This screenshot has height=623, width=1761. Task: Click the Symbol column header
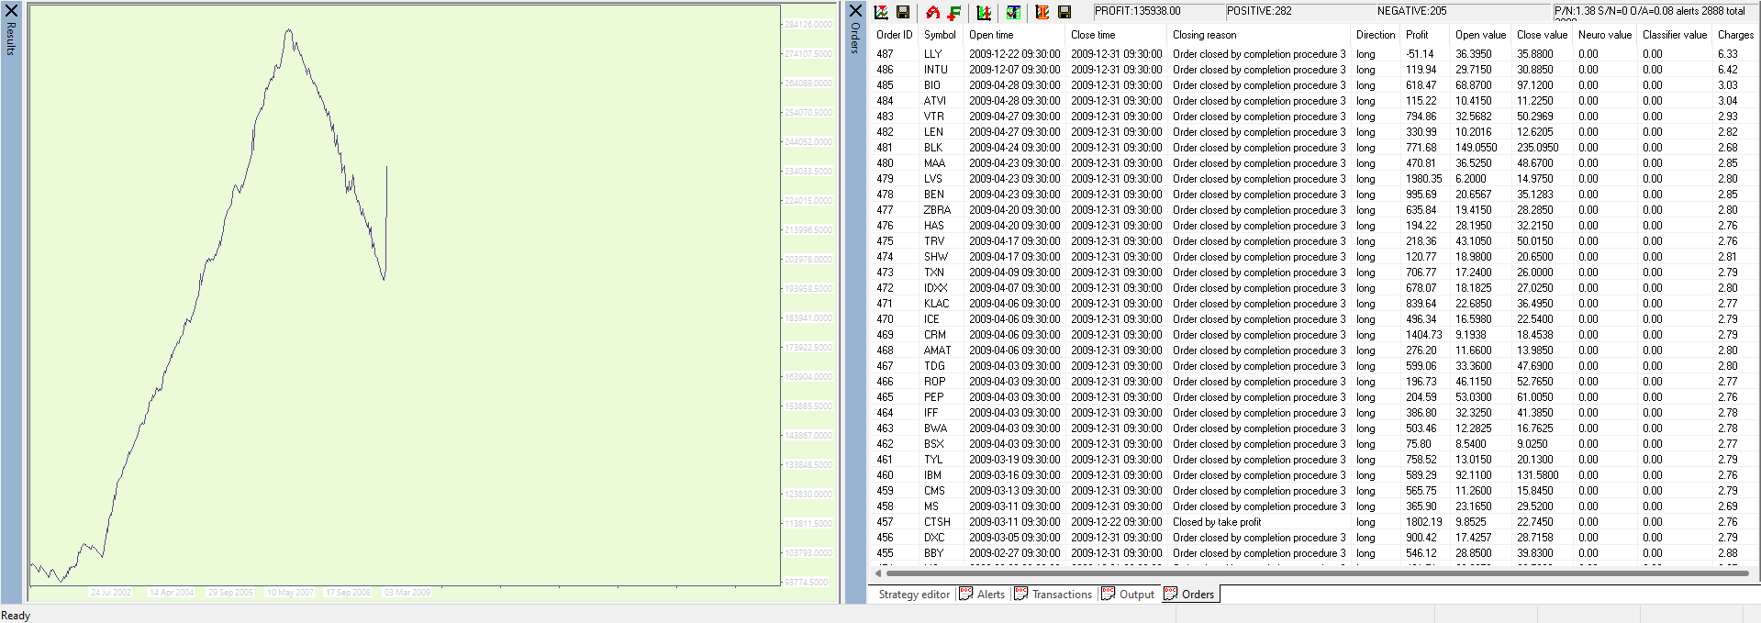[940, 35]
